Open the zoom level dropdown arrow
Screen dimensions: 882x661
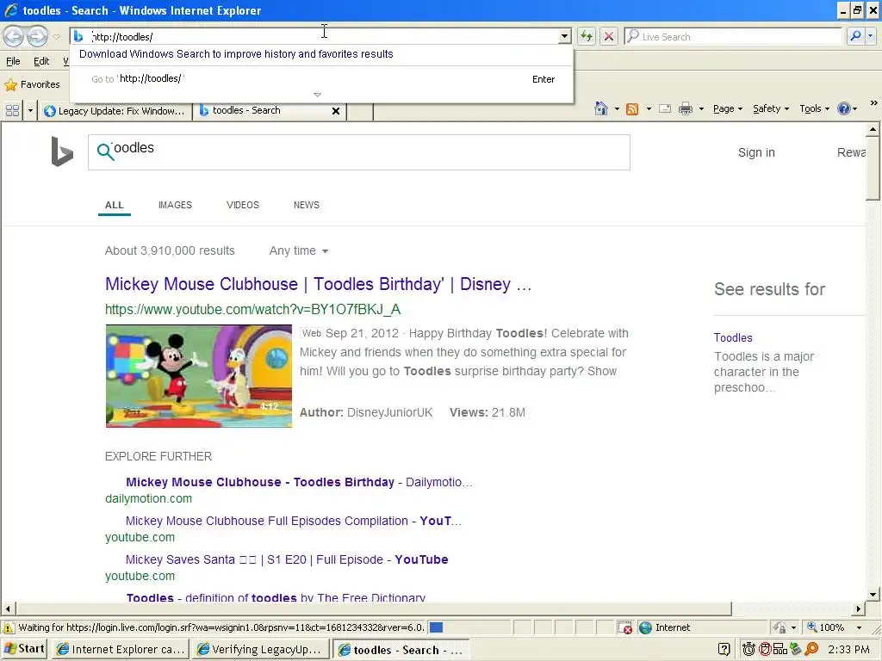pyautogui.click(x=859, y=627)
